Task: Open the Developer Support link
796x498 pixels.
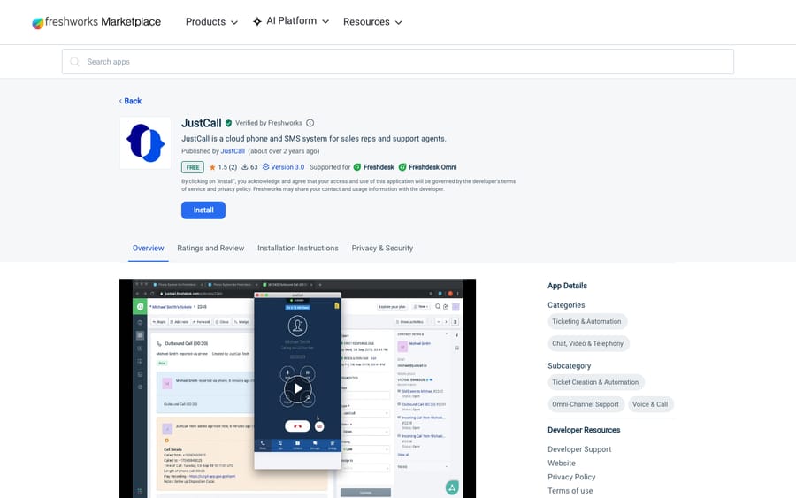Action: 579,449
